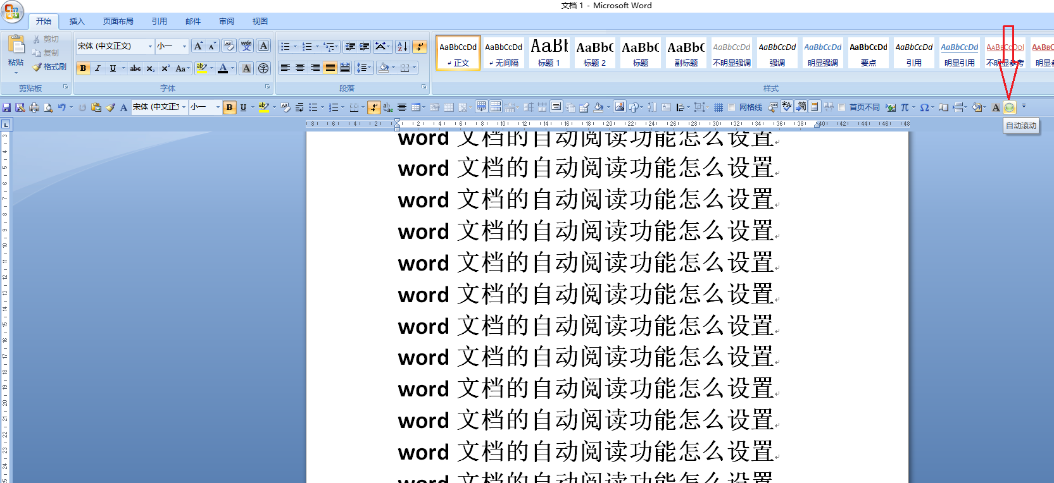Viewport: 1054px width, 483px height.
Task: Open the Change Case Aa dropdown
Action: (x=182, y=68)
